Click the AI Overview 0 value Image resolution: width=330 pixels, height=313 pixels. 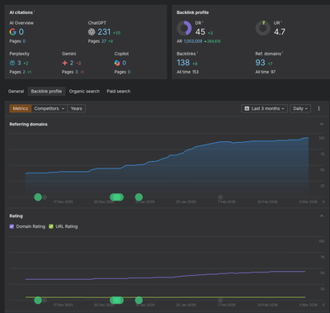(x=21, y=32)
